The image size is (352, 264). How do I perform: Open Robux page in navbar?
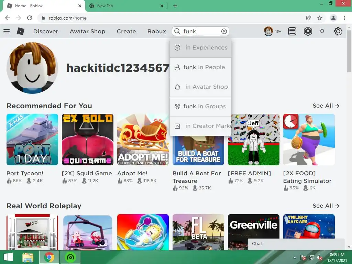156,31
